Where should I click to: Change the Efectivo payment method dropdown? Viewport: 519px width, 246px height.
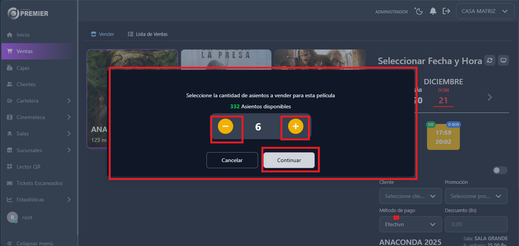410,224
